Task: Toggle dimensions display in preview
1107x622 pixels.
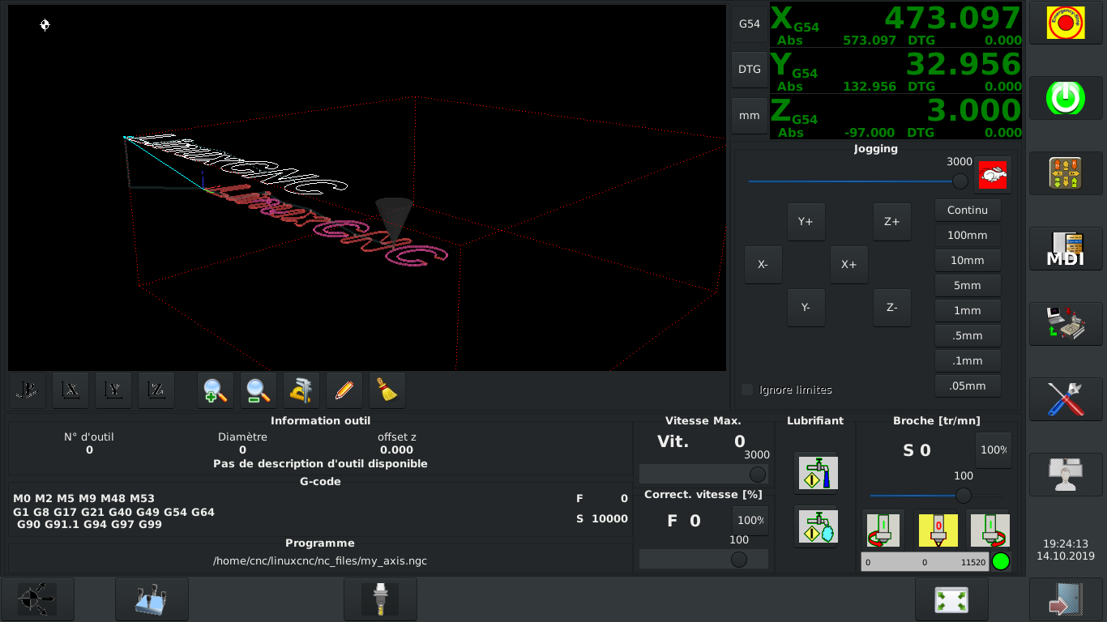Action: coord(301,390)
